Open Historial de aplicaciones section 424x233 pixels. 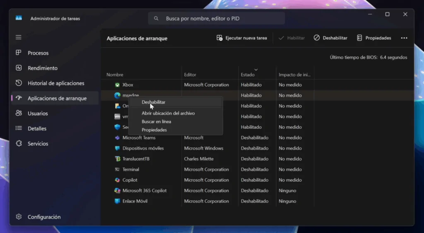click(x=55, y=83)
